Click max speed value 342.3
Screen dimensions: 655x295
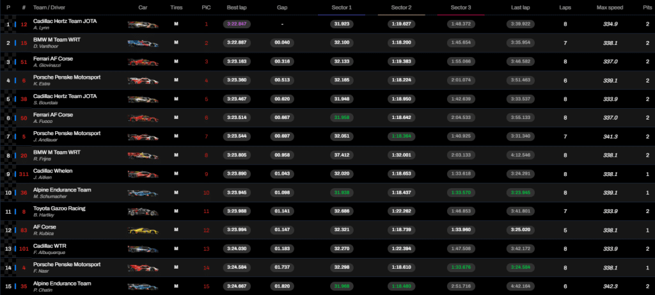[610, 286]
